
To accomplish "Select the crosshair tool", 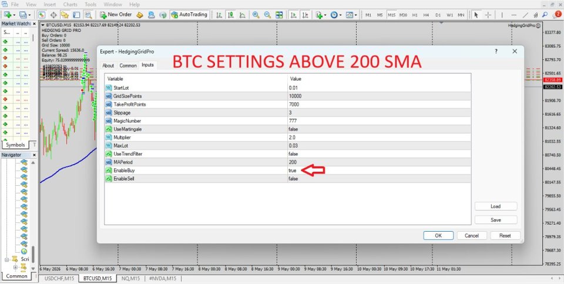I will click(488, 15).
